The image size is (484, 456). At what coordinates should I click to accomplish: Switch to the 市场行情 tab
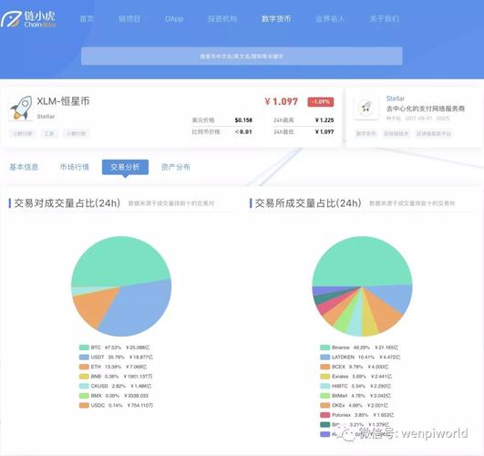[x=75, y=167]
